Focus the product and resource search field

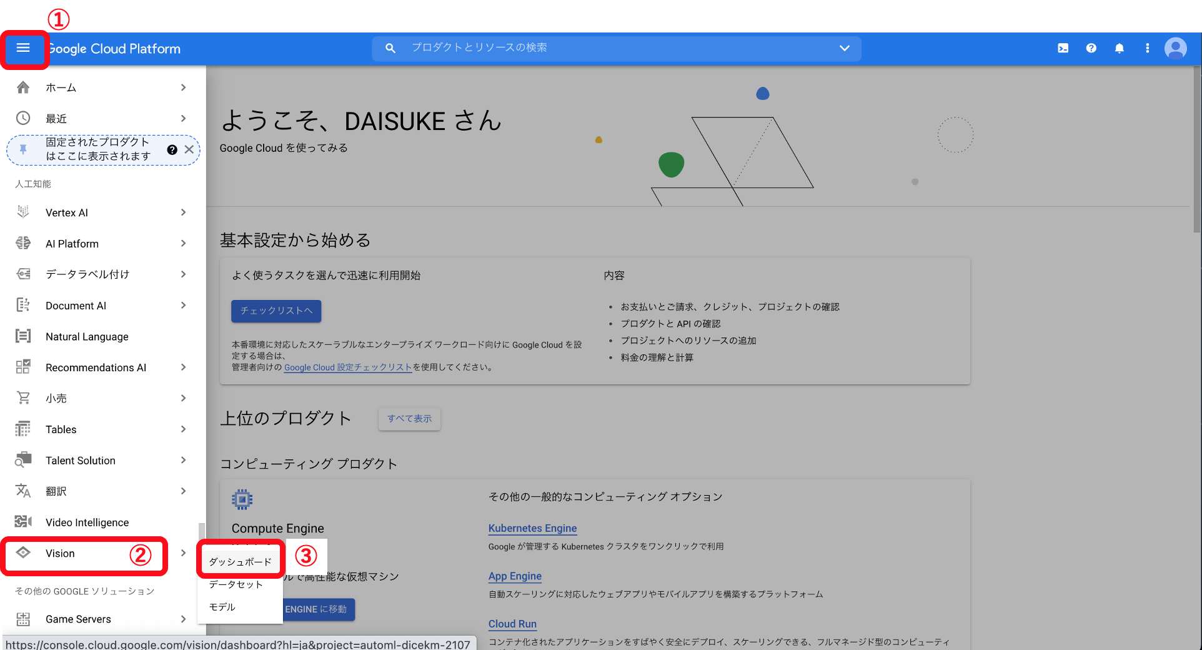point(617,48)
